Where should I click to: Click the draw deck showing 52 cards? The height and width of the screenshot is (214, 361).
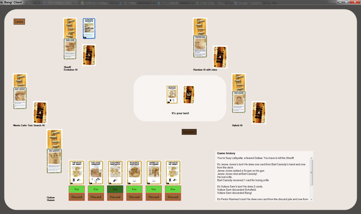pos(189,94)
